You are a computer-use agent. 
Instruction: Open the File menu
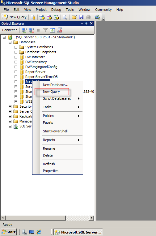[x=6, y=10]
